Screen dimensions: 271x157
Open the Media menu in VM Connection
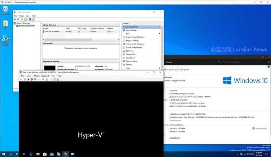[36, 76]
